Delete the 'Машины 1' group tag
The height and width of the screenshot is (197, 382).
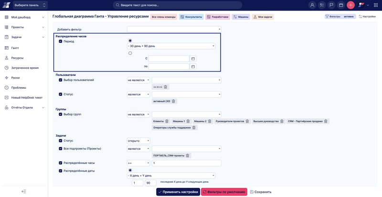(x=188, y=121)
